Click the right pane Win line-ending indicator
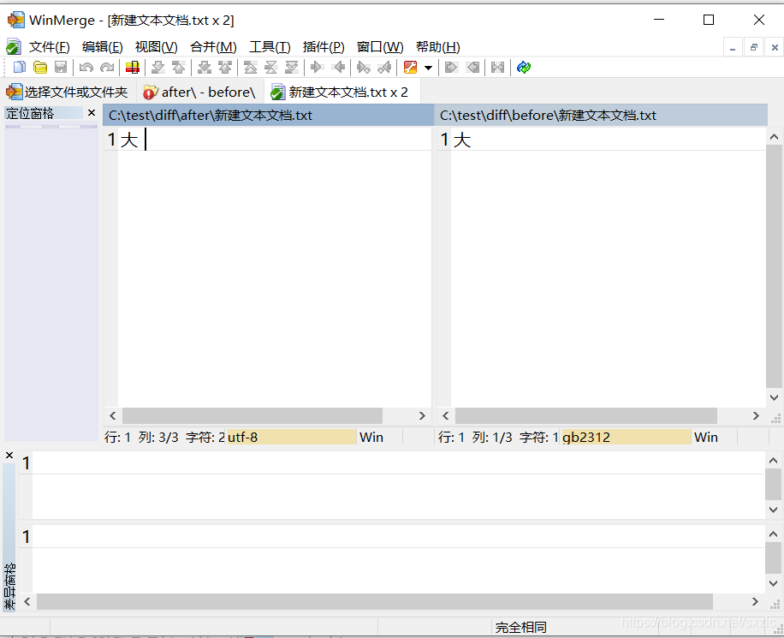 705,437
